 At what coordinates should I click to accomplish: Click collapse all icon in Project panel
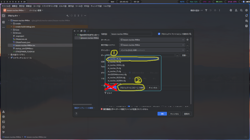[78, 16]
